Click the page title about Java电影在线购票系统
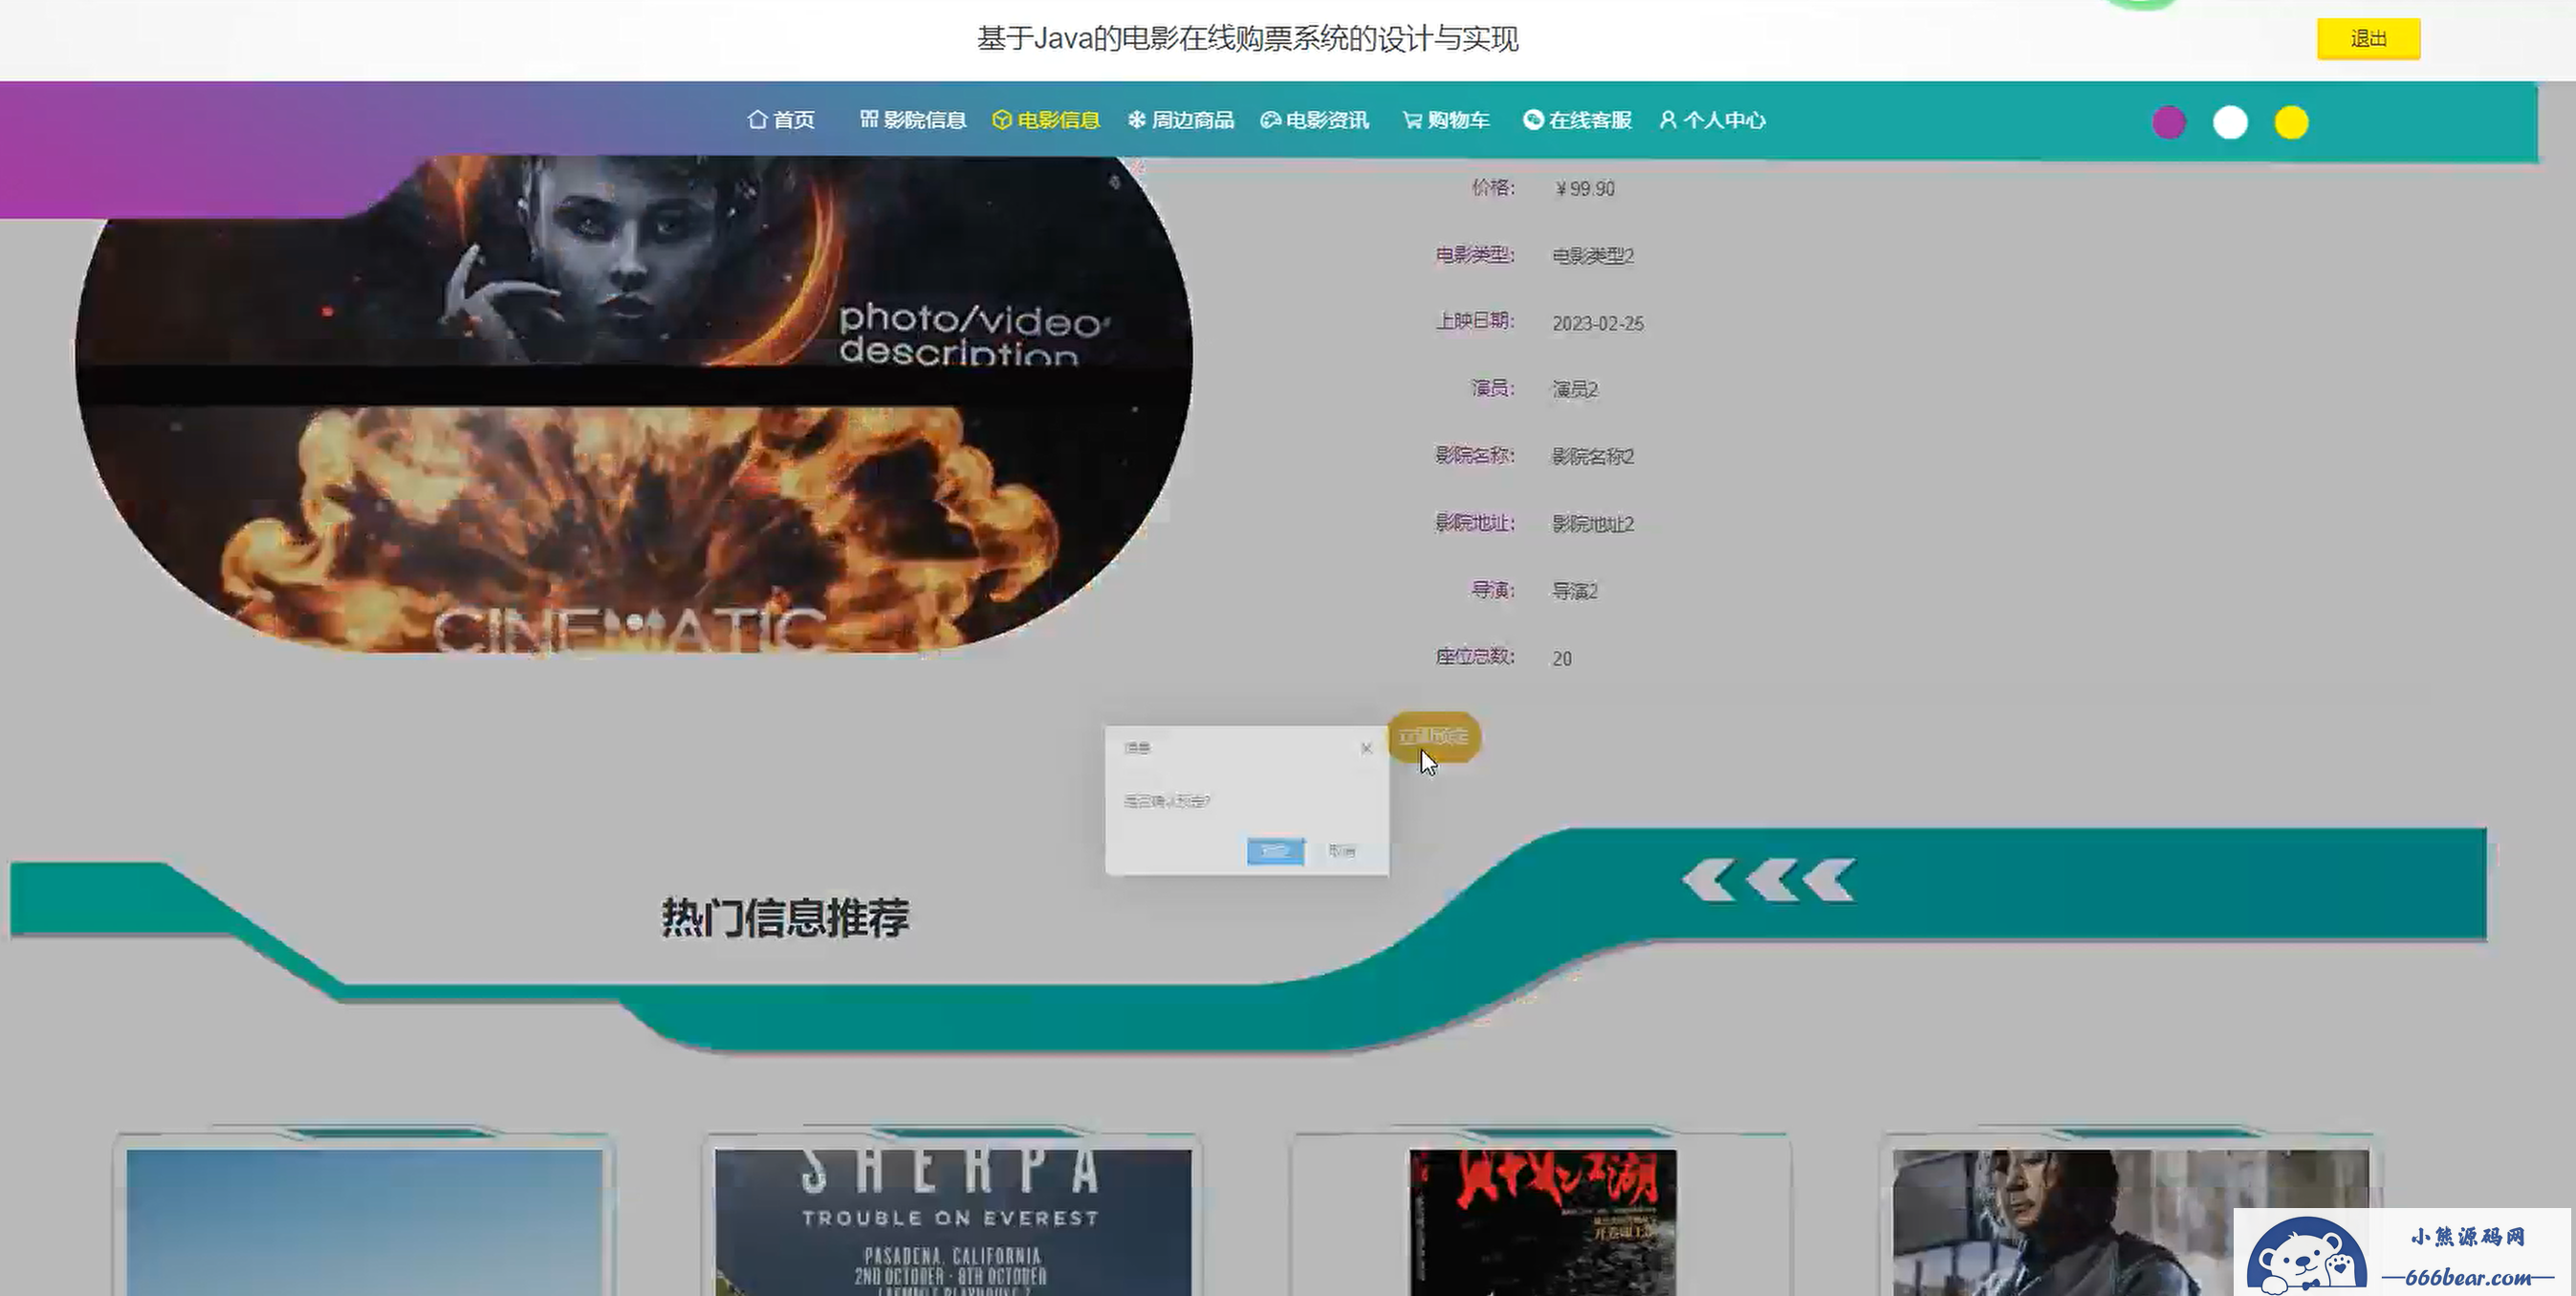The height and width of the screenshot is (1296, 2576). pos(1247,39)
